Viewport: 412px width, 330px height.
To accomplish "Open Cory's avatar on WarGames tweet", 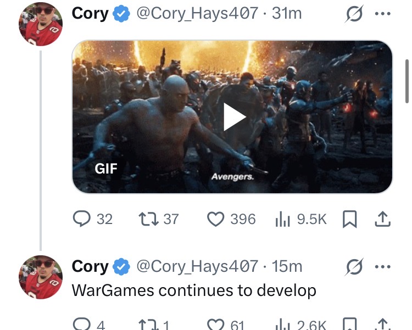I will [x=41, y=277].
